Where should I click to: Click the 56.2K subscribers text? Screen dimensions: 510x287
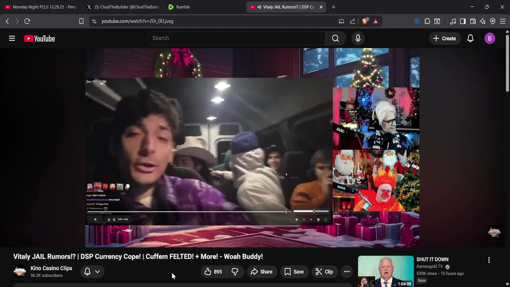click(47, 275)
